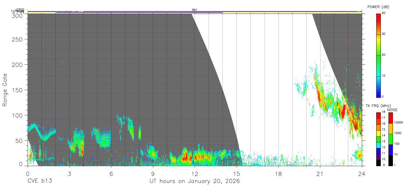407x188 pixels.
Task: Click the cyan 12-13 MHz frequency swatch
Action: [378, 145]
